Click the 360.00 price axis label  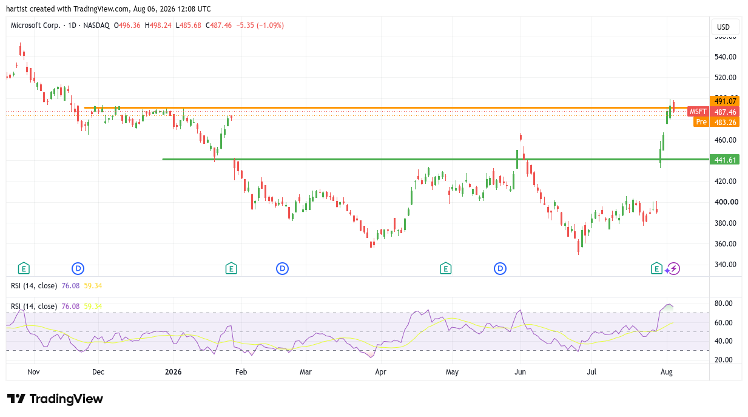[726, 244]
